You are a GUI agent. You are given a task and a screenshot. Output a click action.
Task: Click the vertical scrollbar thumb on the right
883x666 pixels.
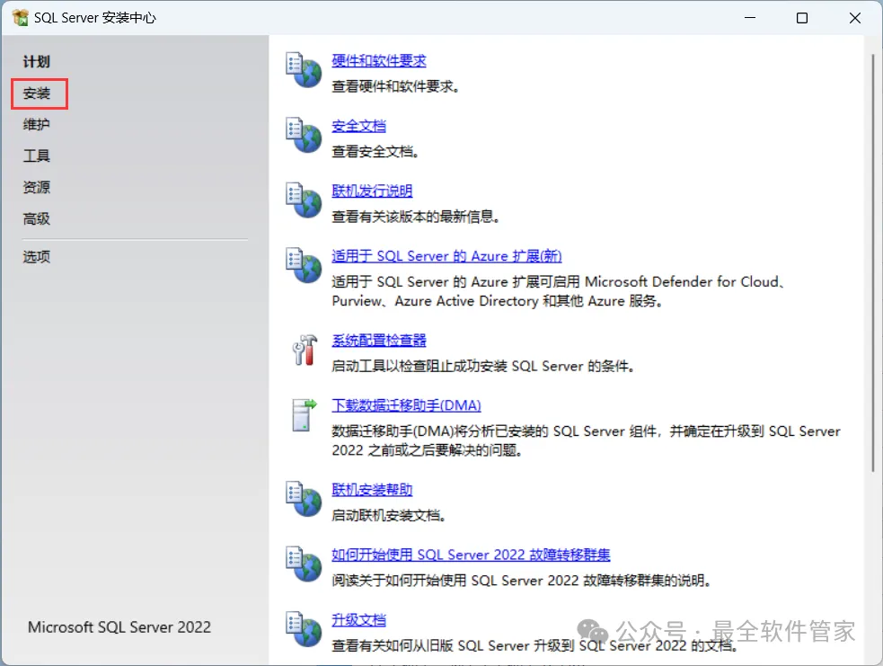click(x=873, y=262)
